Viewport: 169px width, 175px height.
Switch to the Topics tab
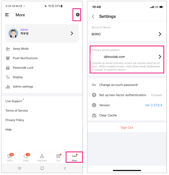point(10,157)
